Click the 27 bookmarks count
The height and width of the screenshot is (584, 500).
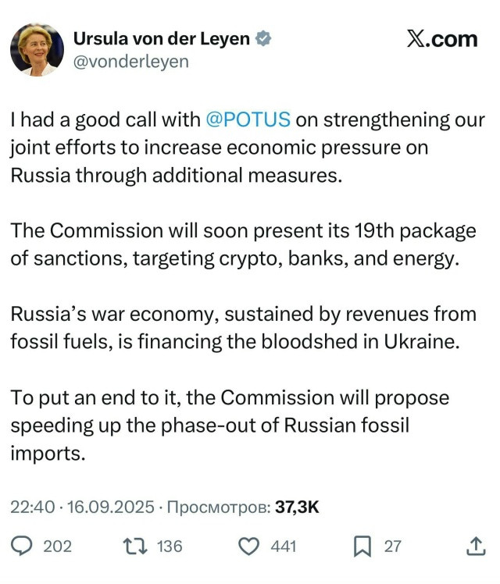392,547
